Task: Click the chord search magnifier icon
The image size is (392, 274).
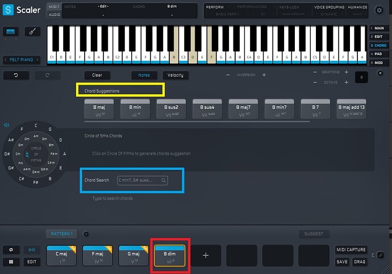Action: pyautogui.click(x=163, y=180)
